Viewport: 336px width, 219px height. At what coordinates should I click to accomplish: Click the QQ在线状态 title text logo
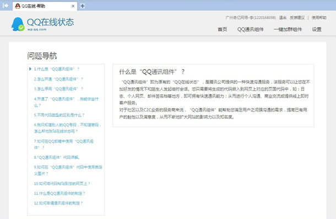(50, 22)
